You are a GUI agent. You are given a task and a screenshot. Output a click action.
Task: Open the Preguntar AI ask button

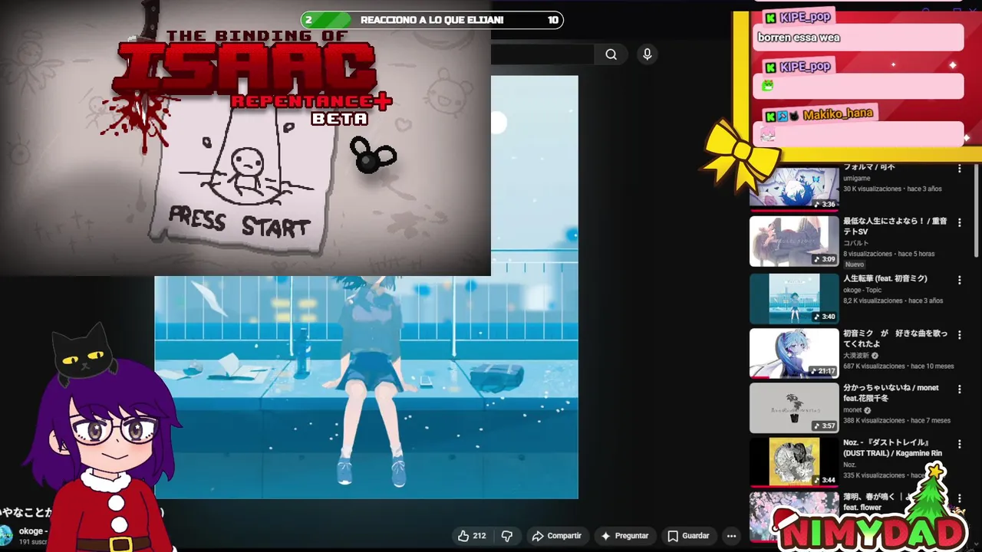(625, 536)
